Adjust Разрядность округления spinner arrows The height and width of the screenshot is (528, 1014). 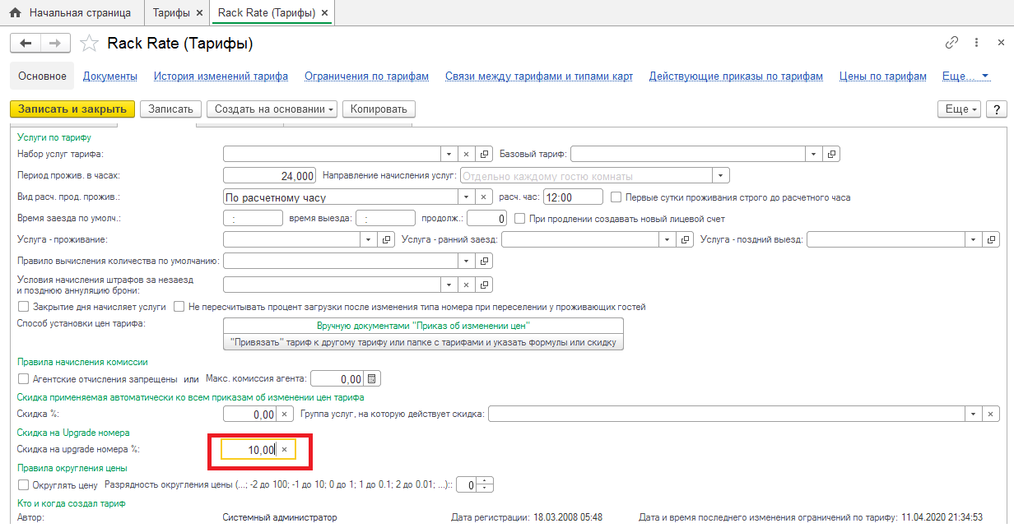click(x=486, y=484)
